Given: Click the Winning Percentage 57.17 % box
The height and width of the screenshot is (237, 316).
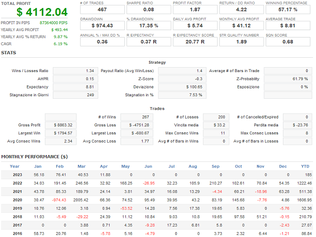Looking at the screenshot, I should (x=290, y=9).
